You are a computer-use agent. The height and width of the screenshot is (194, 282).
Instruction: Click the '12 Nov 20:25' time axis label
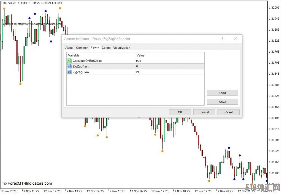pos(224,191)
